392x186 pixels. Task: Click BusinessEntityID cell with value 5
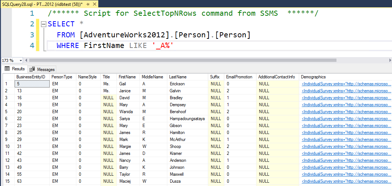(x=32, y=84)
